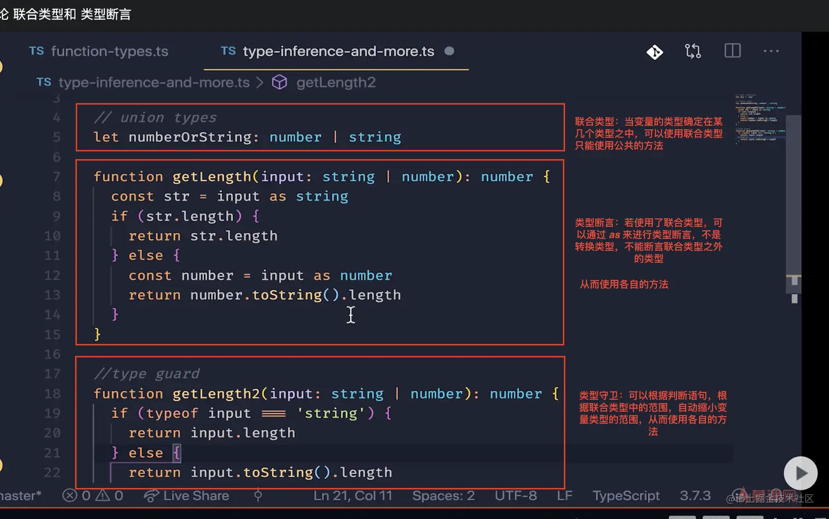The image size is (829, 519).
Task: Click the unsaved dot on type-inference-and-more.ts tab
Action: pos(449,51)
